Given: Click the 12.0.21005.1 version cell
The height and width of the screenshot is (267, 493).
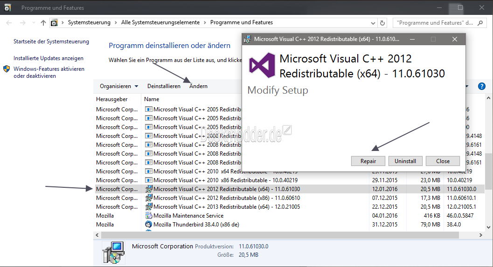Looking at the screenshot, I should (461, 207).
